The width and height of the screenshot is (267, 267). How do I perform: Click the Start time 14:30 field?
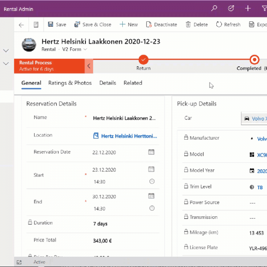coord(99,182)
